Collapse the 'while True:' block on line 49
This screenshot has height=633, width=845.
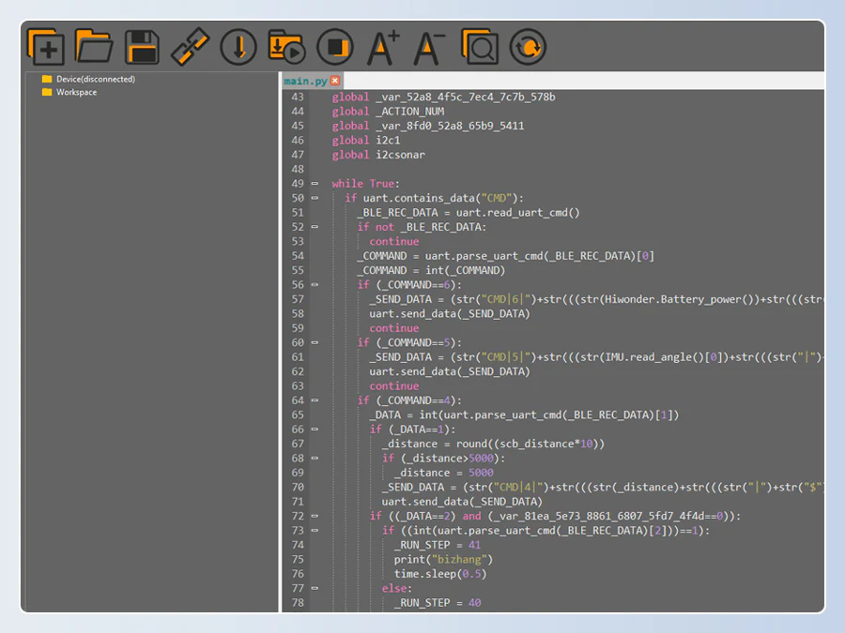click(x=315, y=184)
